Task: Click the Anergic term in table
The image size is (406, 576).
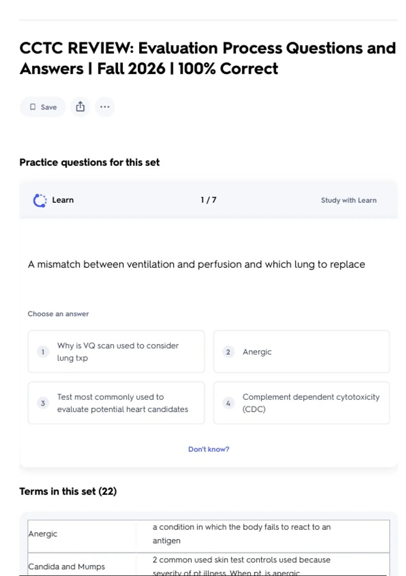Action: pos(43,534)
